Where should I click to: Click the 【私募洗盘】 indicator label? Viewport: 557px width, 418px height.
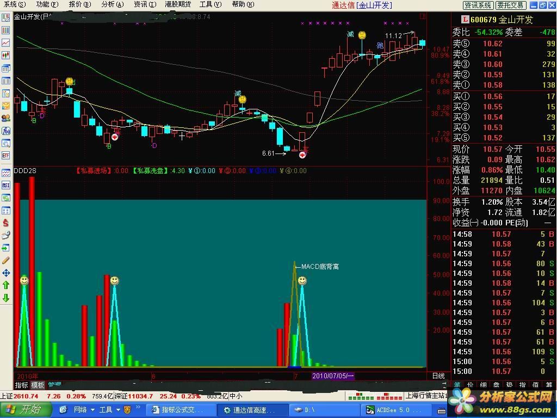pyautogui.click(x=150, y=171)
